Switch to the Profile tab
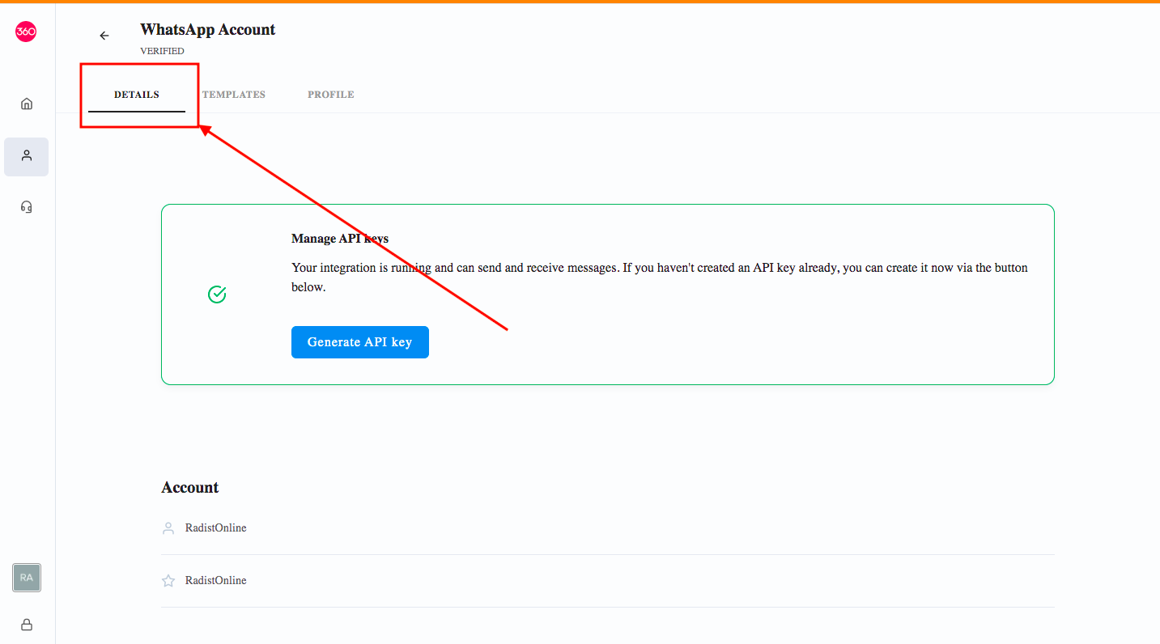Image resolution: width=1160 pixels, height=644 pixels. [x=331, y=95]
